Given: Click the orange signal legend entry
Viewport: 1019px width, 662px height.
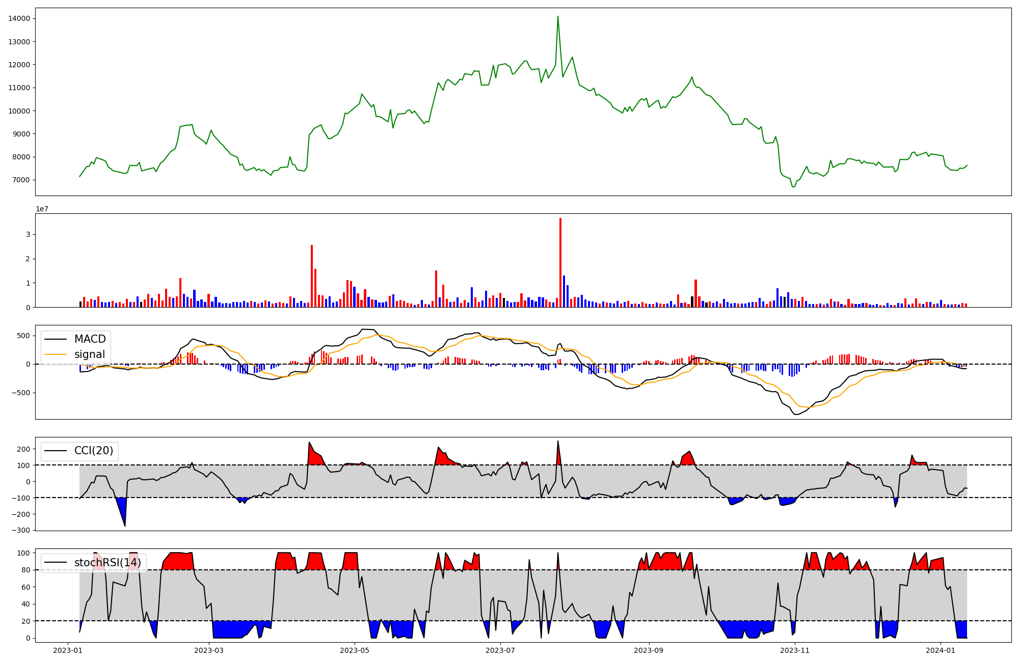Looking at the screenshot, I should 89,354.
